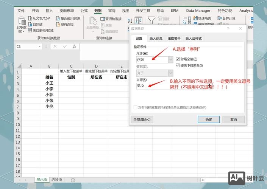This screenshot has height=189, width=267.
Task: Open the 公式 (Formulas) ribbon tab
Action: coord(84,11)
